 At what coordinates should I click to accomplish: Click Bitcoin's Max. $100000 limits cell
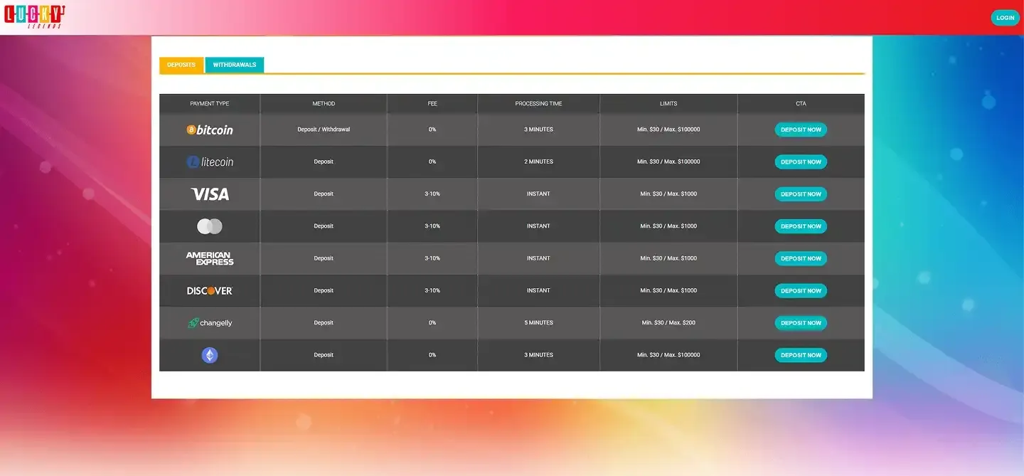pos(668,129)
